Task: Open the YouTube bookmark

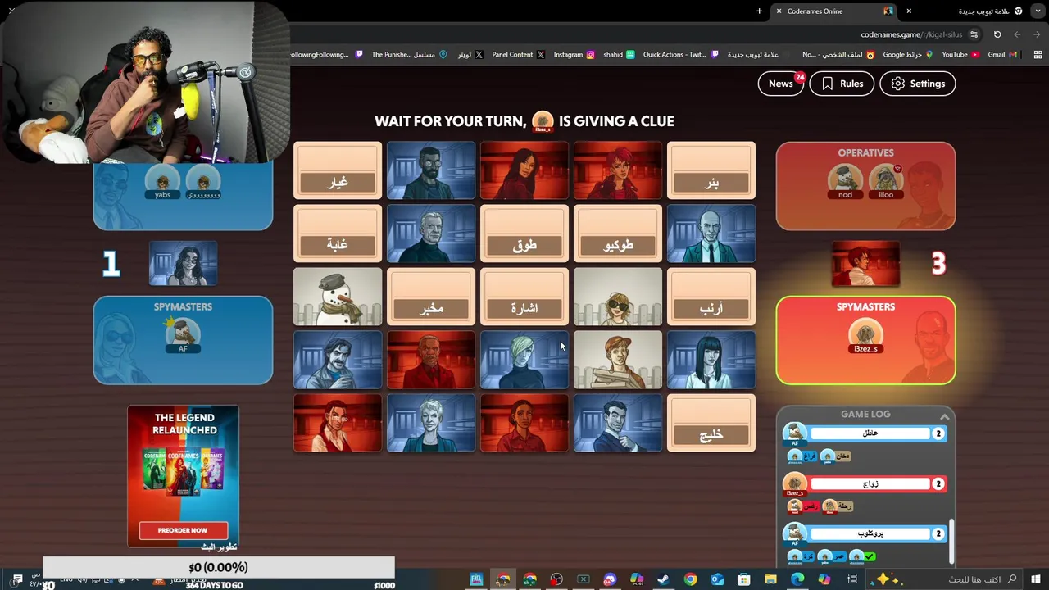Action: 960,55
